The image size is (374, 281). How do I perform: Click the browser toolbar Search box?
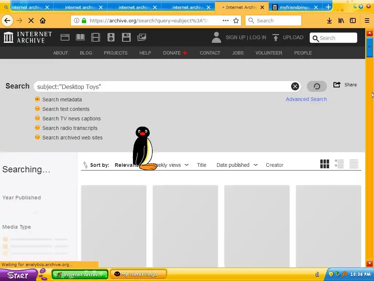(x=273, y=20)
